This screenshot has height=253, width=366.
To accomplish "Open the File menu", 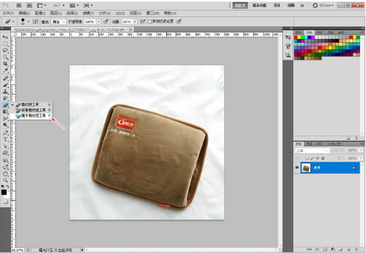I will [x=8, y=13].
